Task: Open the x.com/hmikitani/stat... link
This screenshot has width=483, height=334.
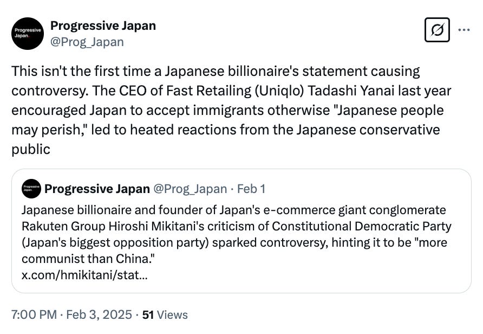Action: click(84, 274)
